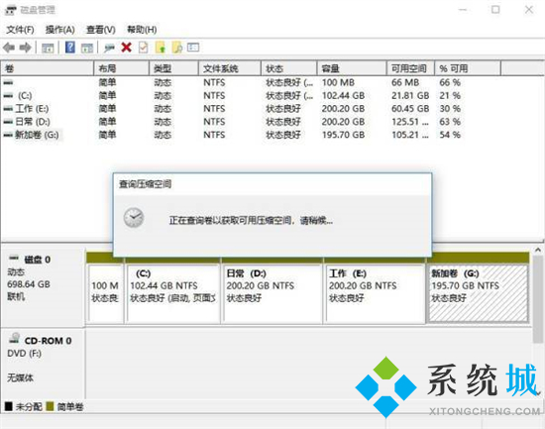The width and height of the screenshot is (545, 429).
Task: Click the blue Help question-mark icon
Action: point(70,47)
